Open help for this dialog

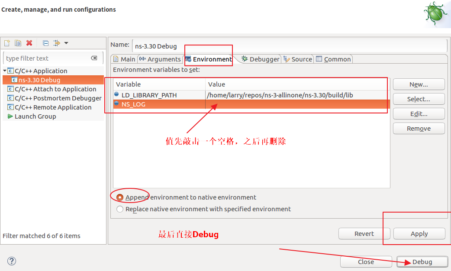pyautogui.click(x=11, y=261)
